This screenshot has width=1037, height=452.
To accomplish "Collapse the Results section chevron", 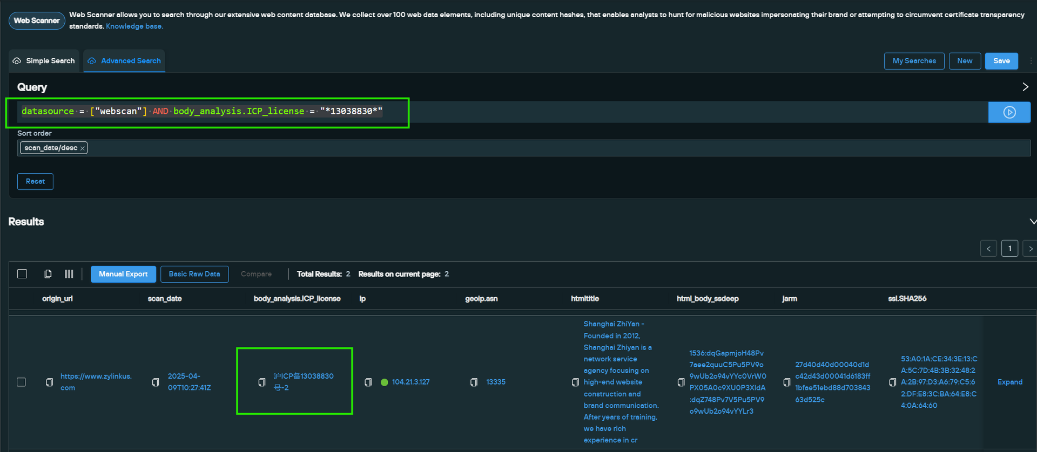I will pos(1033,222).
